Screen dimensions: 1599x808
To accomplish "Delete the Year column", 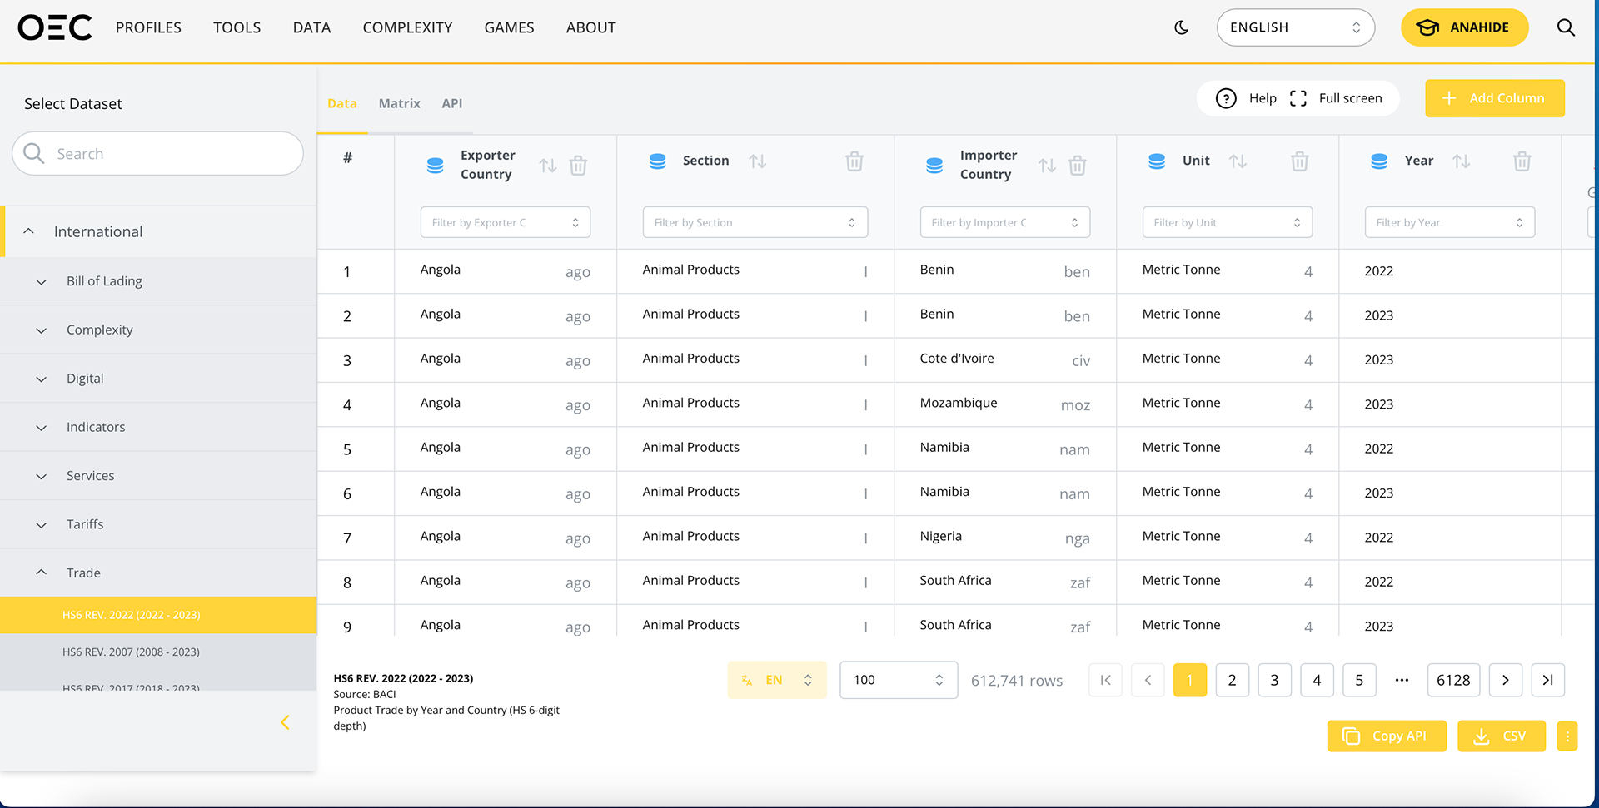I will coord(1522,161).
